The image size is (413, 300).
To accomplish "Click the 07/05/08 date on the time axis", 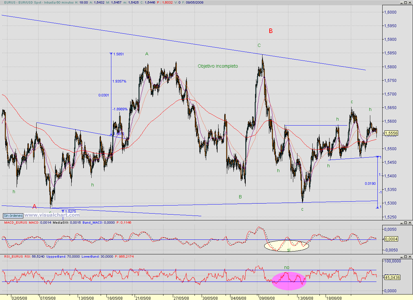I will pyautogui.click(x=48, y=298).
